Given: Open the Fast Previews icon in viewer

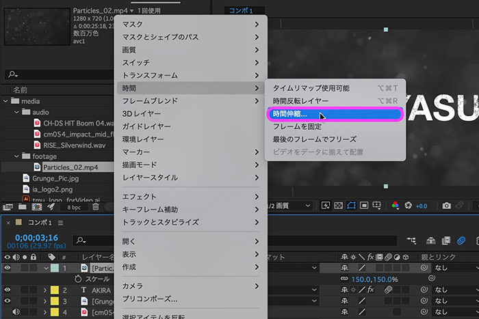Looking at the screenshot, I should click(x=325, y=206).
